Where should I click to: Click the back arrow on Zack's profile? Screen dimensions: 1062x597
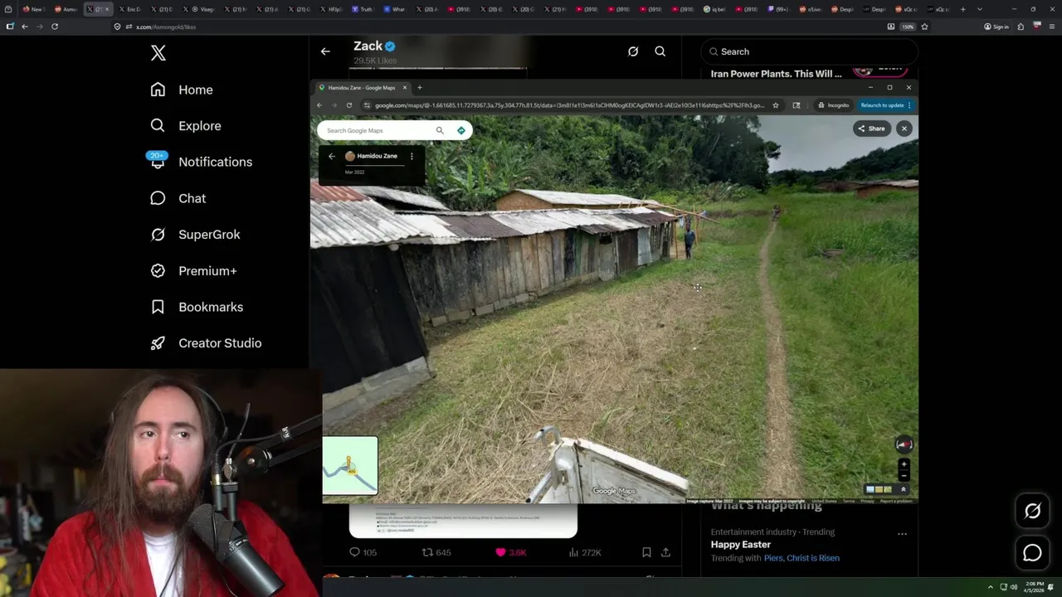tap(325, 51)
